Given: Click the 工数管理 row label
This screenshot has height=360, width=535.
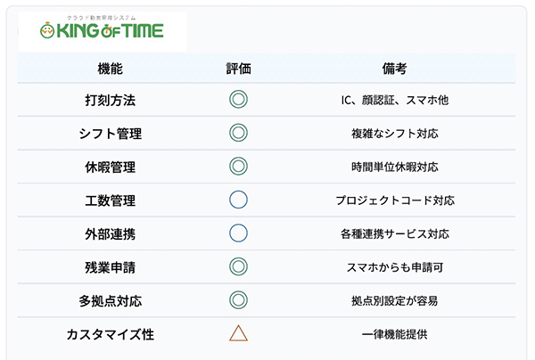Looking at the screenshot, I should [x=110, y=200].
